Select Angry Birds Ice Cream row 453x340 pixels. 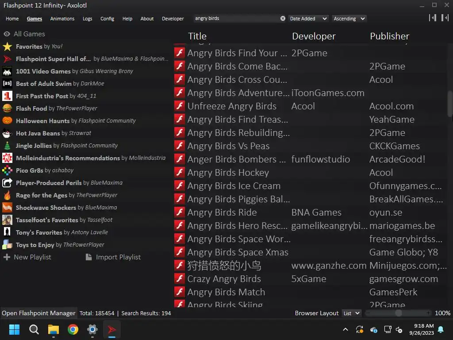point(311,186)
